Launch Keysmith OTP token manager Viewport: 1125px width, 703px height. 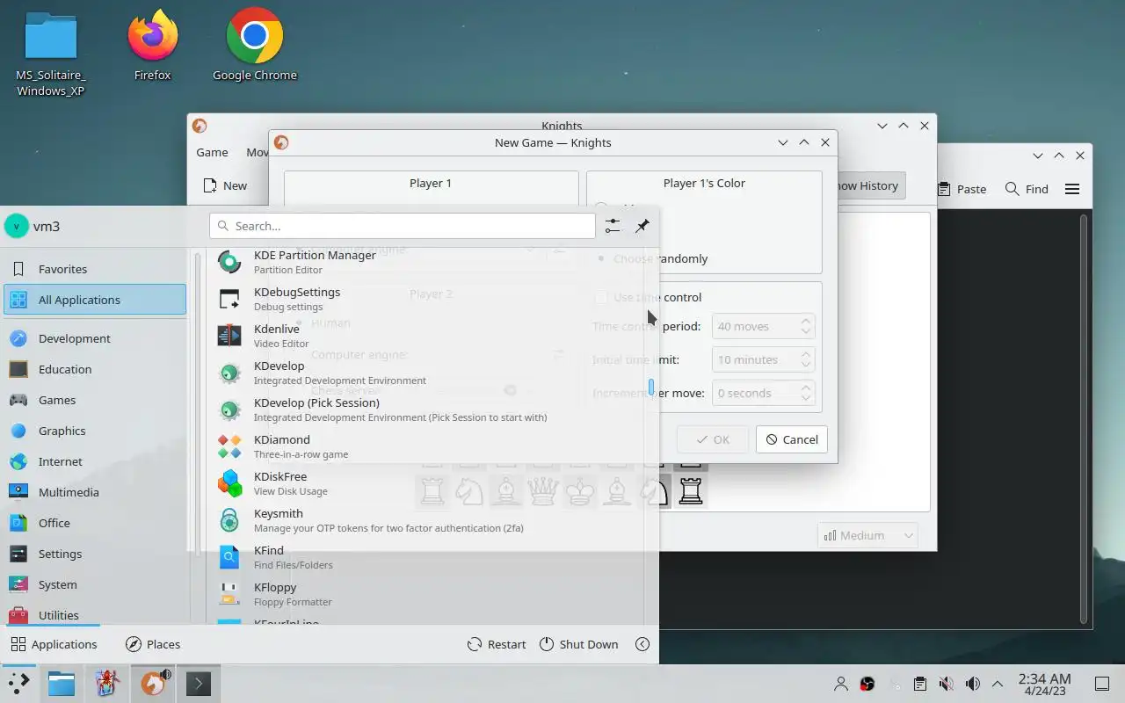click(427, 520)
